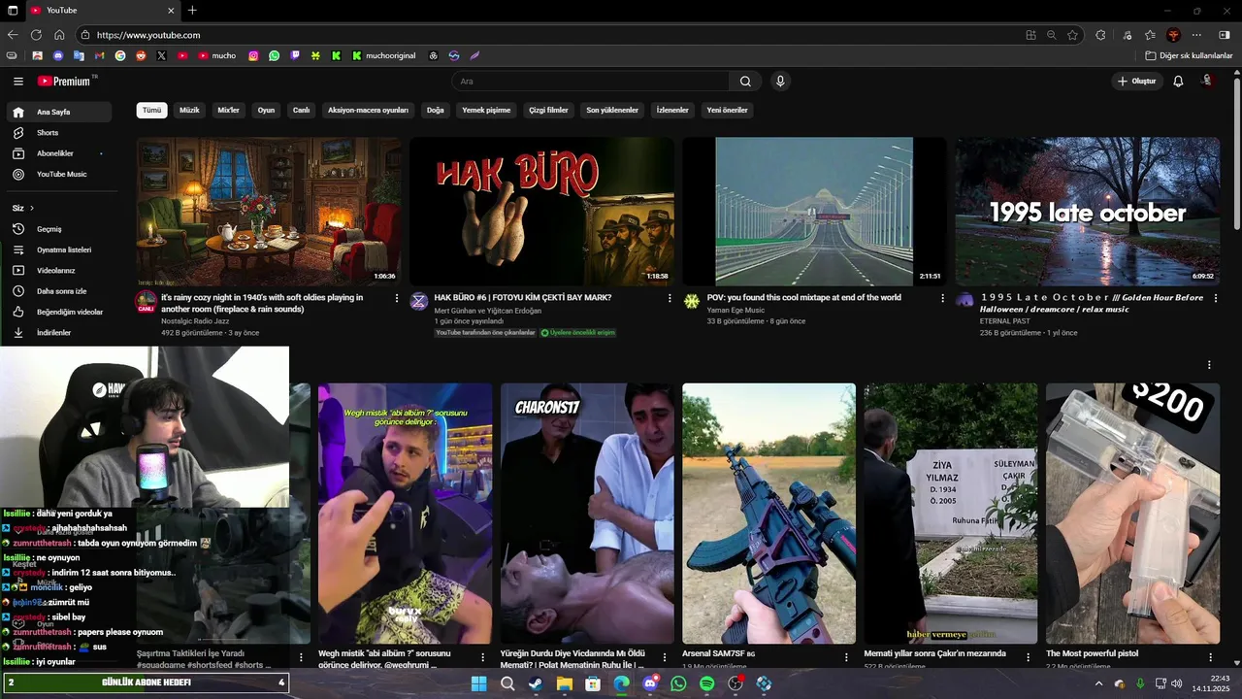The image size is (1242, 699).
Task: Focus the Ara search field
Action: [590, 82]
